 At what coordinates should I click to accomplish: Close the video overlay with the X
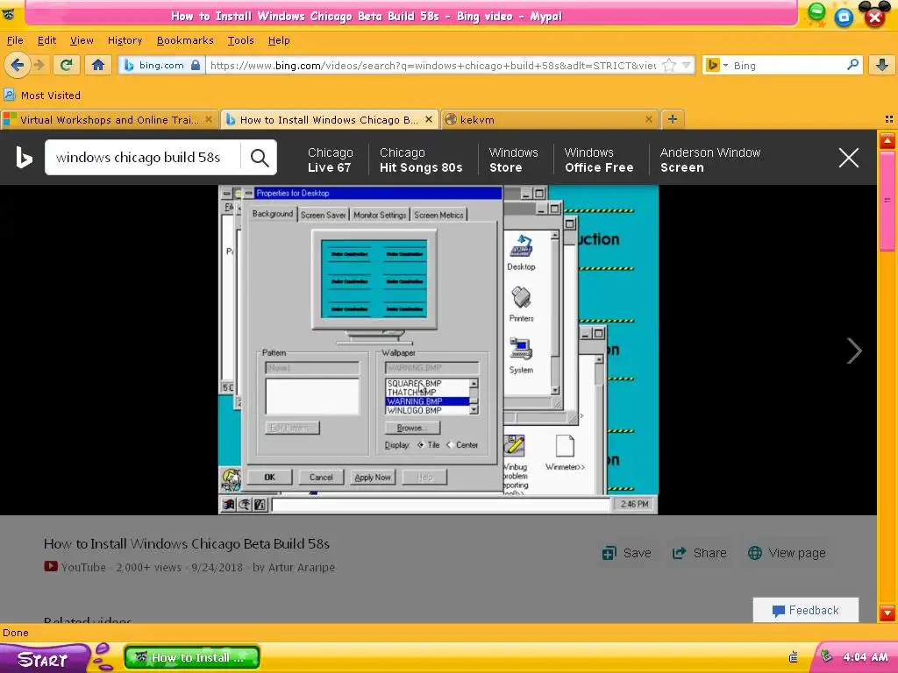click(848, 158)
